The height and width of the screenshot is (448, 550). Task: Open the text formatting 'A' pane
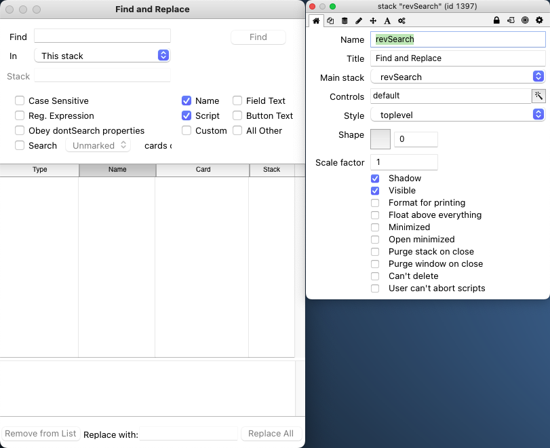click(387, 20)
